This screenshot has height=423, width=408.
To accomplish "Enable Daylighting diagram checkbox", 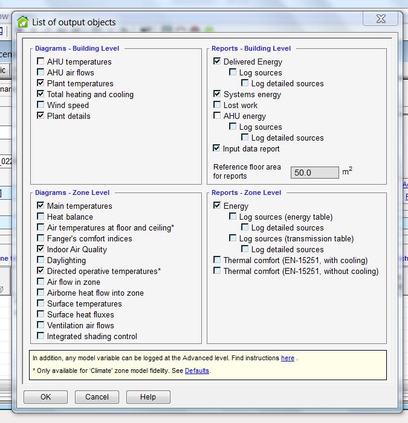I will point(40,260).
